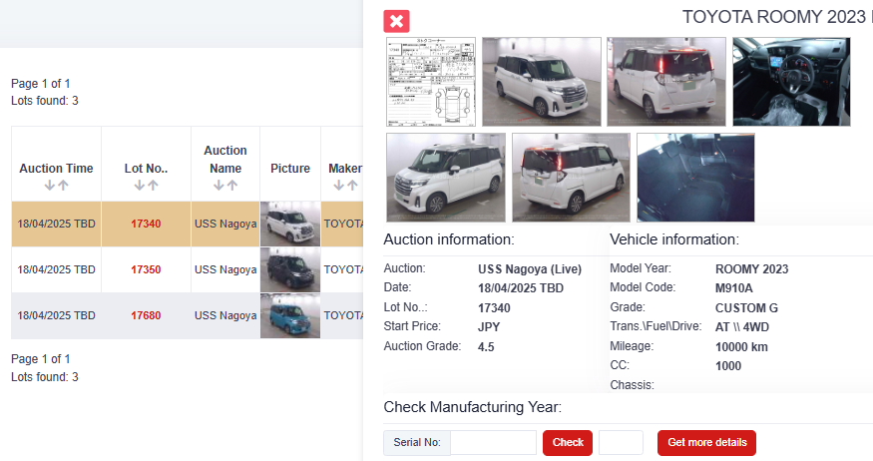Click grade value CUSTOM G
The image size is (873, 461).
pyautogui.click(x=746, y=308)
